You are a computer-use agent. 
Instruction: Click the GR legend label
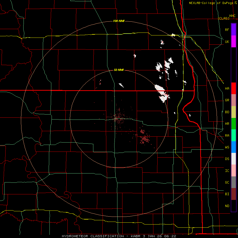tap(227, 100)
